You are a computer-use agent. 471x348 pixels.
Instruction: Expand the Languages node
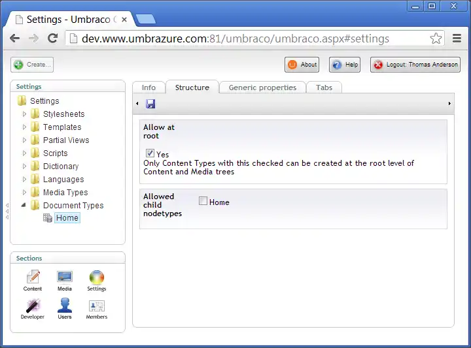click(x=25, y=180)
